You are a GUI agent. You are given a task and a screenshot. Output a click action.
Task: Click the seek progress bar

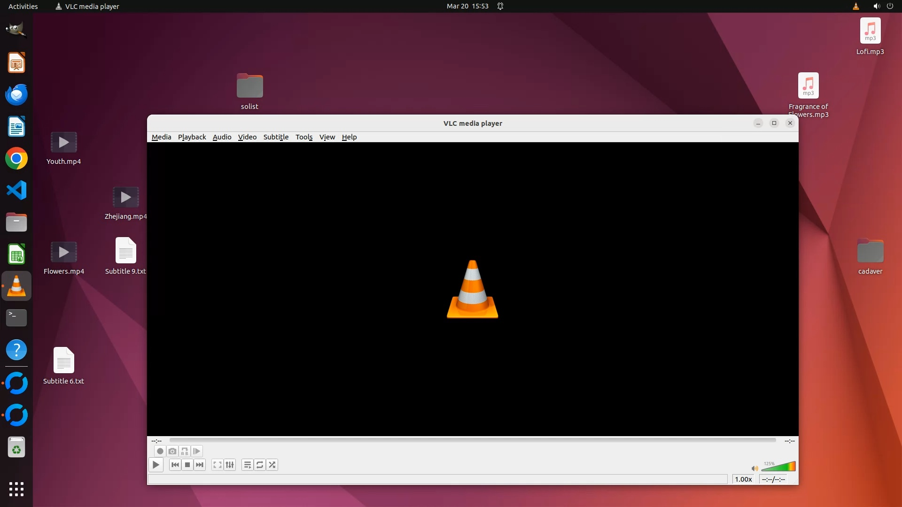(472, 440)
